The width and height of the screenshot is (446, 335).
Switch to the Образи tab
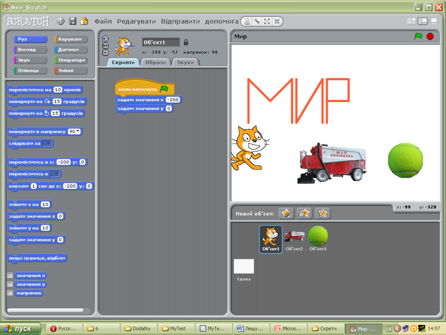click(x=156, y=62)
